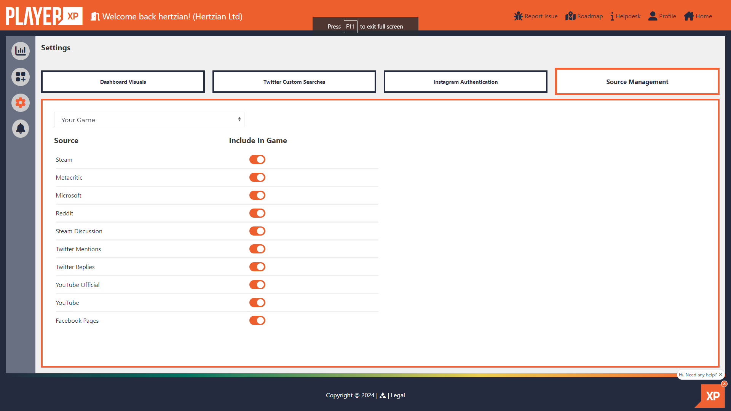Click the Steam Discussion label
The image size is (731, 411).
click(x=79, y=231)
